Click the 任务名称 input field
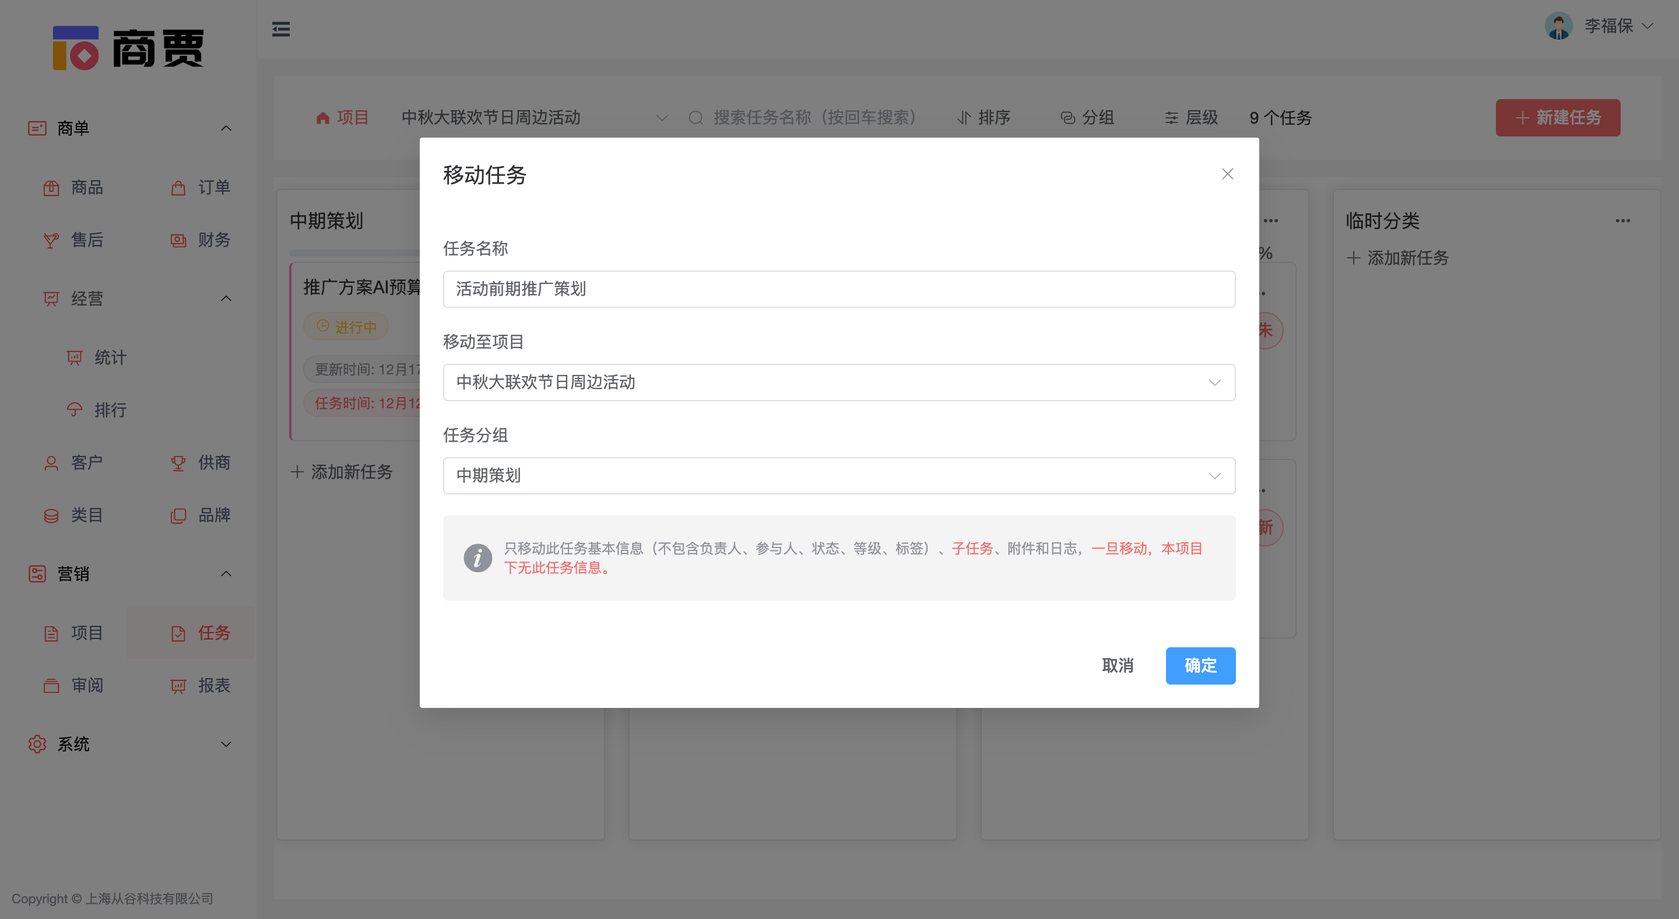Screen dimensions: 1679x919 [838, 289]
